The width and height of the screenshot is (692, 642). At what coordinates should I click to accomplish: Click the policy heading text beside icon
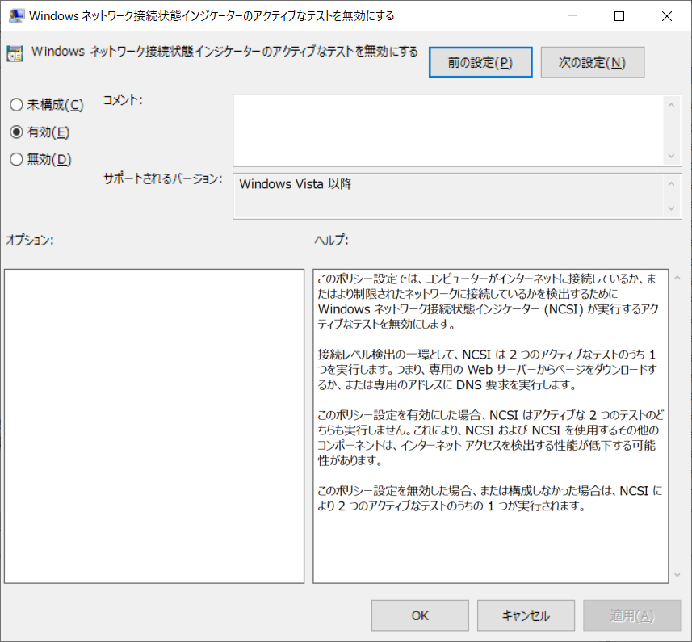[224, 52]
